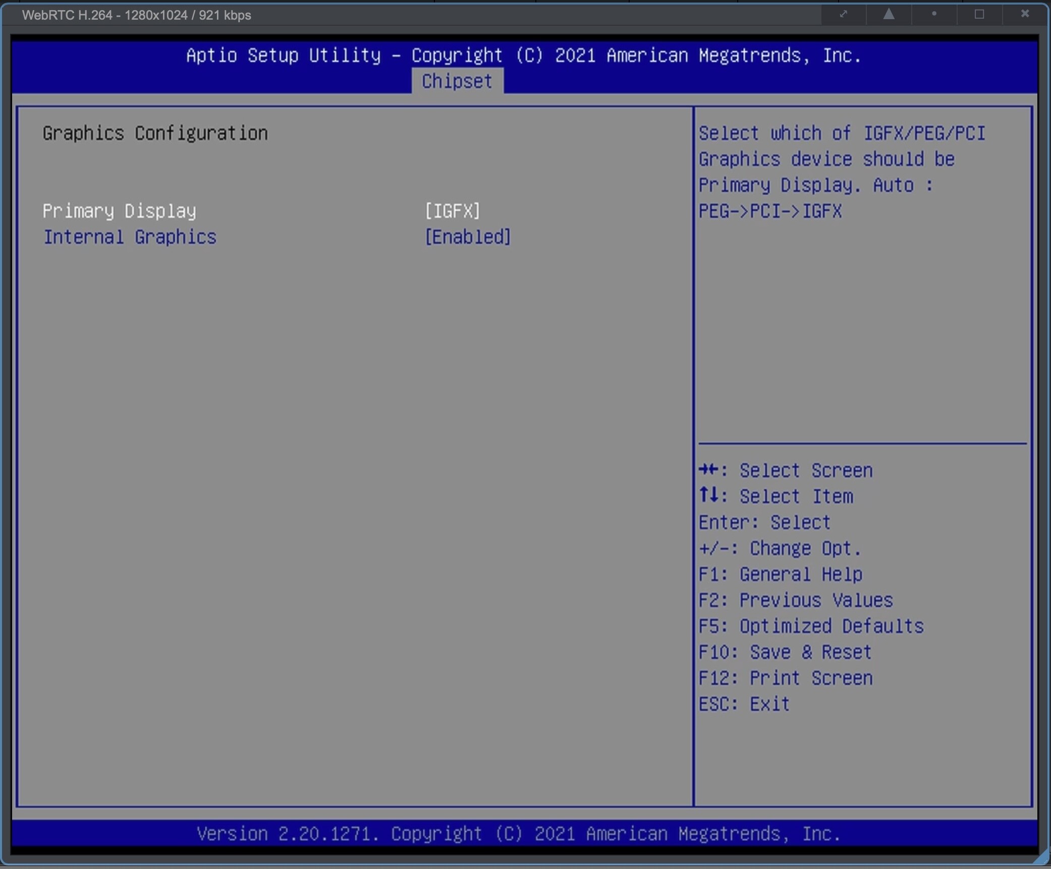This screenshot has width=1051, height=869.
Task: Click the Graphics Configuration heading
Action: click(155, 133)
